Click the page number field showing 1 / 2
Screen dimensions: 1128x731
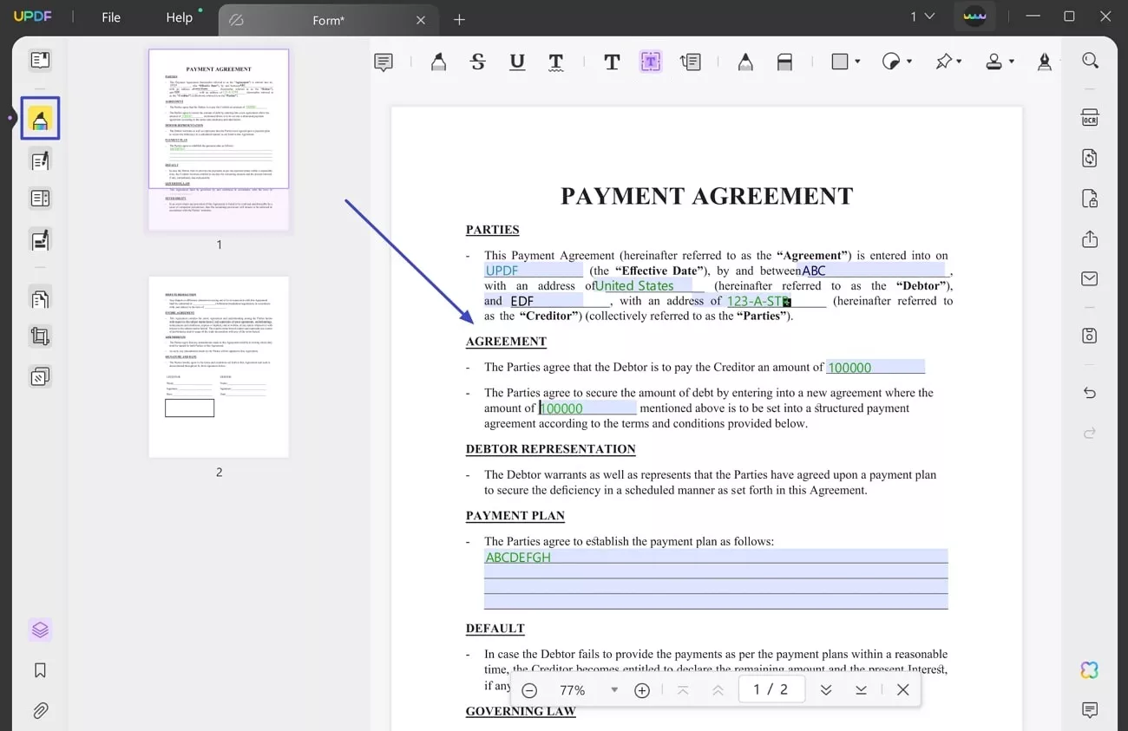coord(771,690)
